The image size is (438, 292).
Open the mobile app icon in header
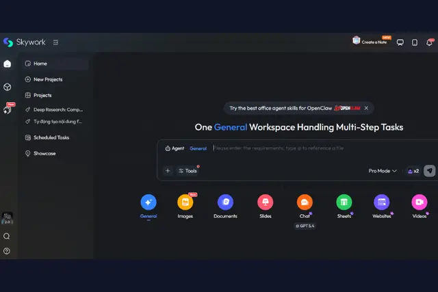point(415,42)
